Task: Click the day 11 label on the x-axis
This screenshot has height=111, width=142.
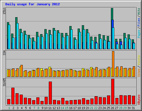Action: click(x=50, y=108)
